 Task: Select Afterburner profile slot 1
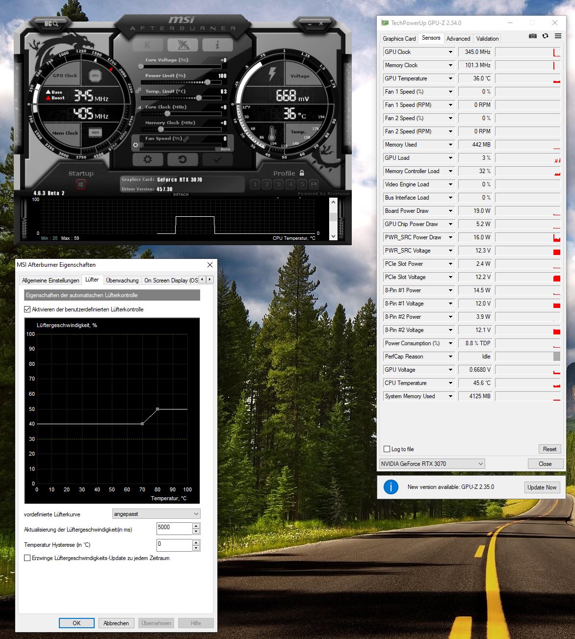tap(255, 184)
